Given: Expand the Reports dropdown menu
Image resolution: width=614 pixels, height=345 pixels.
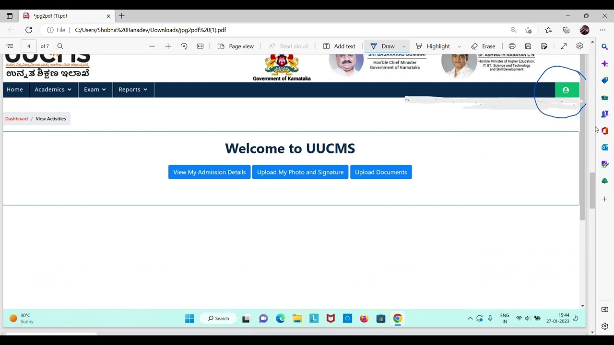Looking at the screenshot, I should click(x=133, y=90).
